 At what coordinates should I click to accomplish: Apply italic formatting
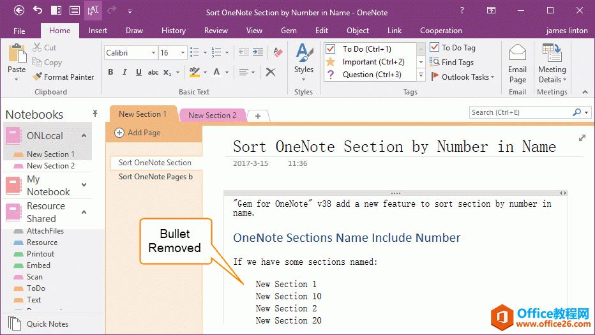(124, 72)
